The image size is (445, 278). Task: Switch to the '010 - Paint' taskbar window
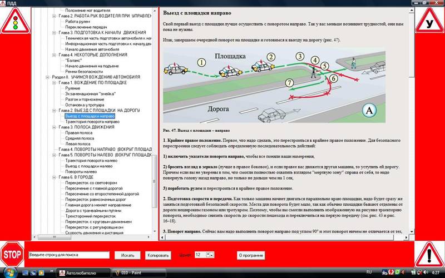pos(133,272)
